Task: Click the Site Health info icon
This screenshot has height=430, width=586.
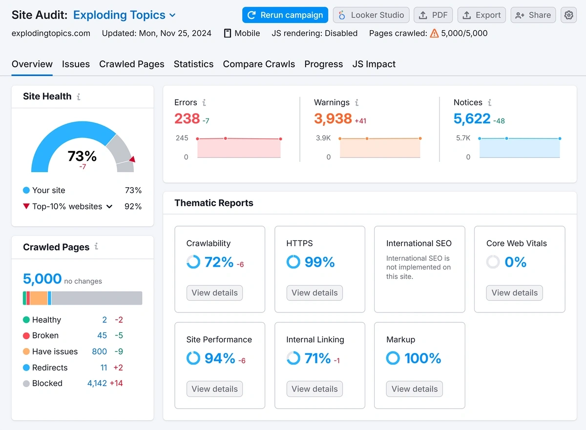Action: [x=79, y=97]
